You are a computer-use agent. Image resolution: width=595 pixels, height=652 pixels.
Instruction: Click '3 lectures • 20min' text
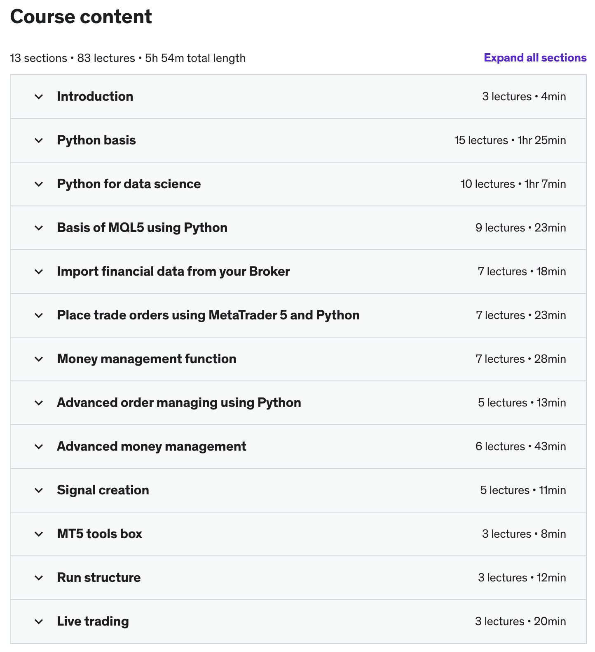(x=520, y=621)
